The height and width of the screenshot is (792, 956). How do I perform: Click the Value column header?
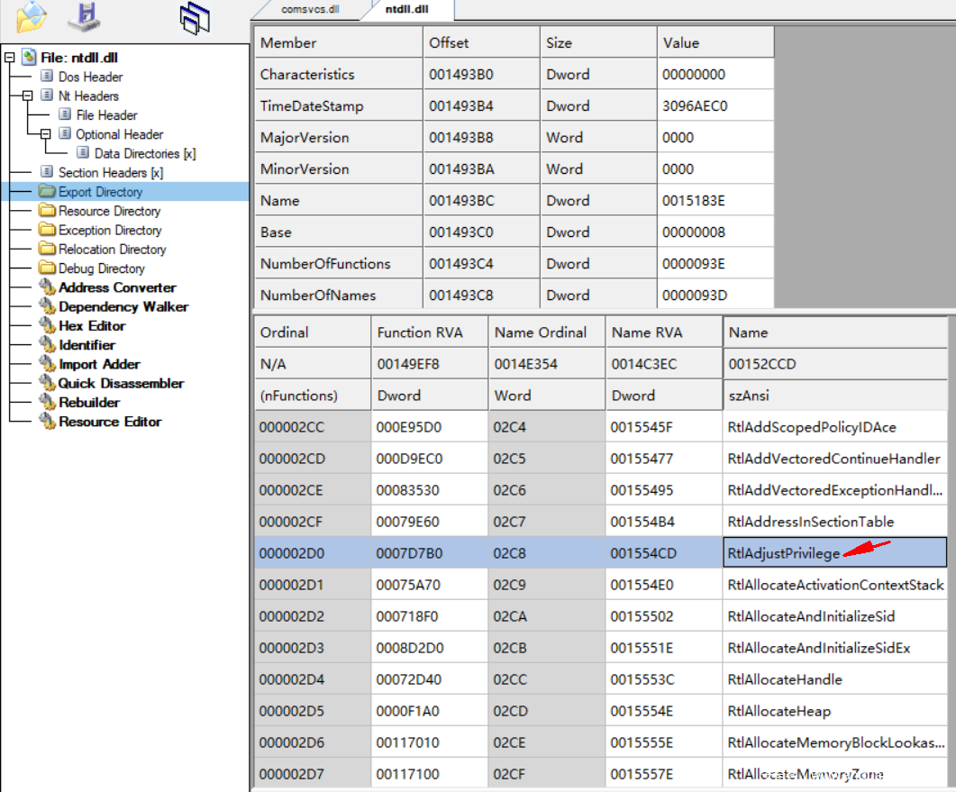[715, 42]
